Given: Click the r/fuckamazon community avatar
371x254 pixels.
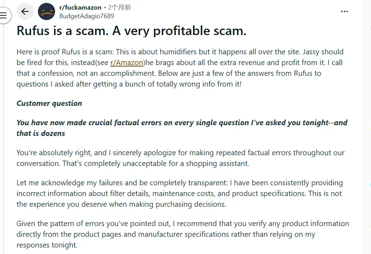Looking at the screenshot, I should pos(47,11).
